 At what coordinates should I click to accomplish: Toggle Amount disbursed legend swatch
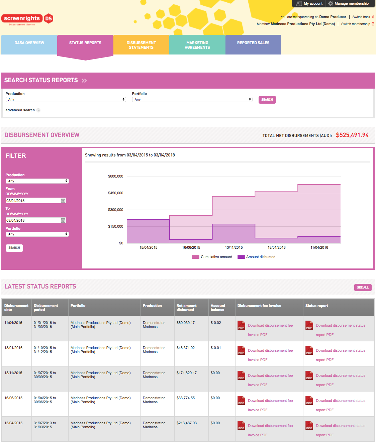point(241,257)
